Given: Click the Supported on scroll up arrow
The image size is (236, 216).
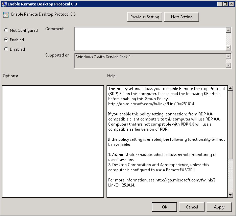Looking at the screenshot, I should (x=228, y=57).
